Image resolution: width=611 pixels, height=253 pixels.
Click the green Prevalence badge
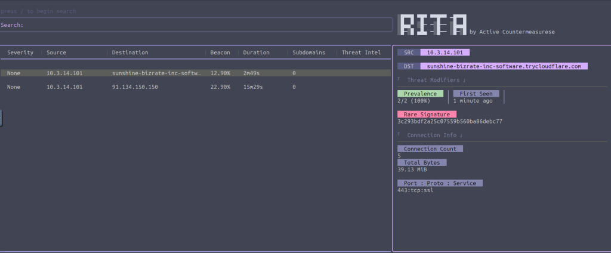coord(420,94)
